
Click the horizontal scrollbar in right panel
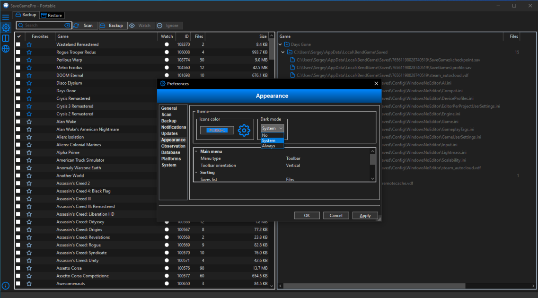pos(374,286)
